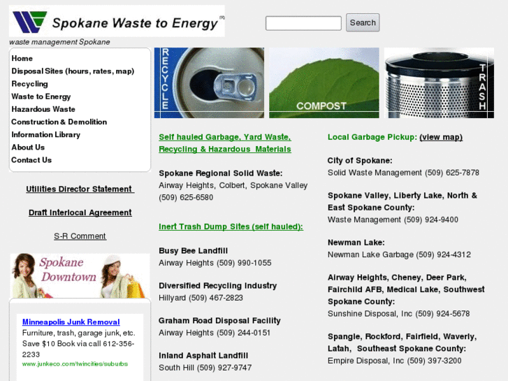
Task: Select the Spokane Regional Solid Waste heading
Action: (221, 173)
